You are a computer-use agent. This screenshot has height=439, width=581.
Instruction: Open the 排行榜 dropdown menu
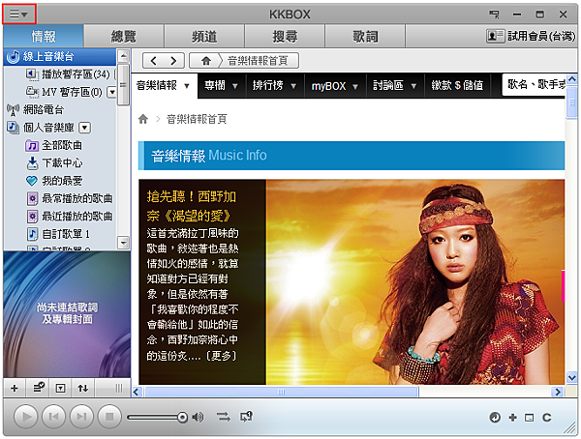tap(275, 86)
